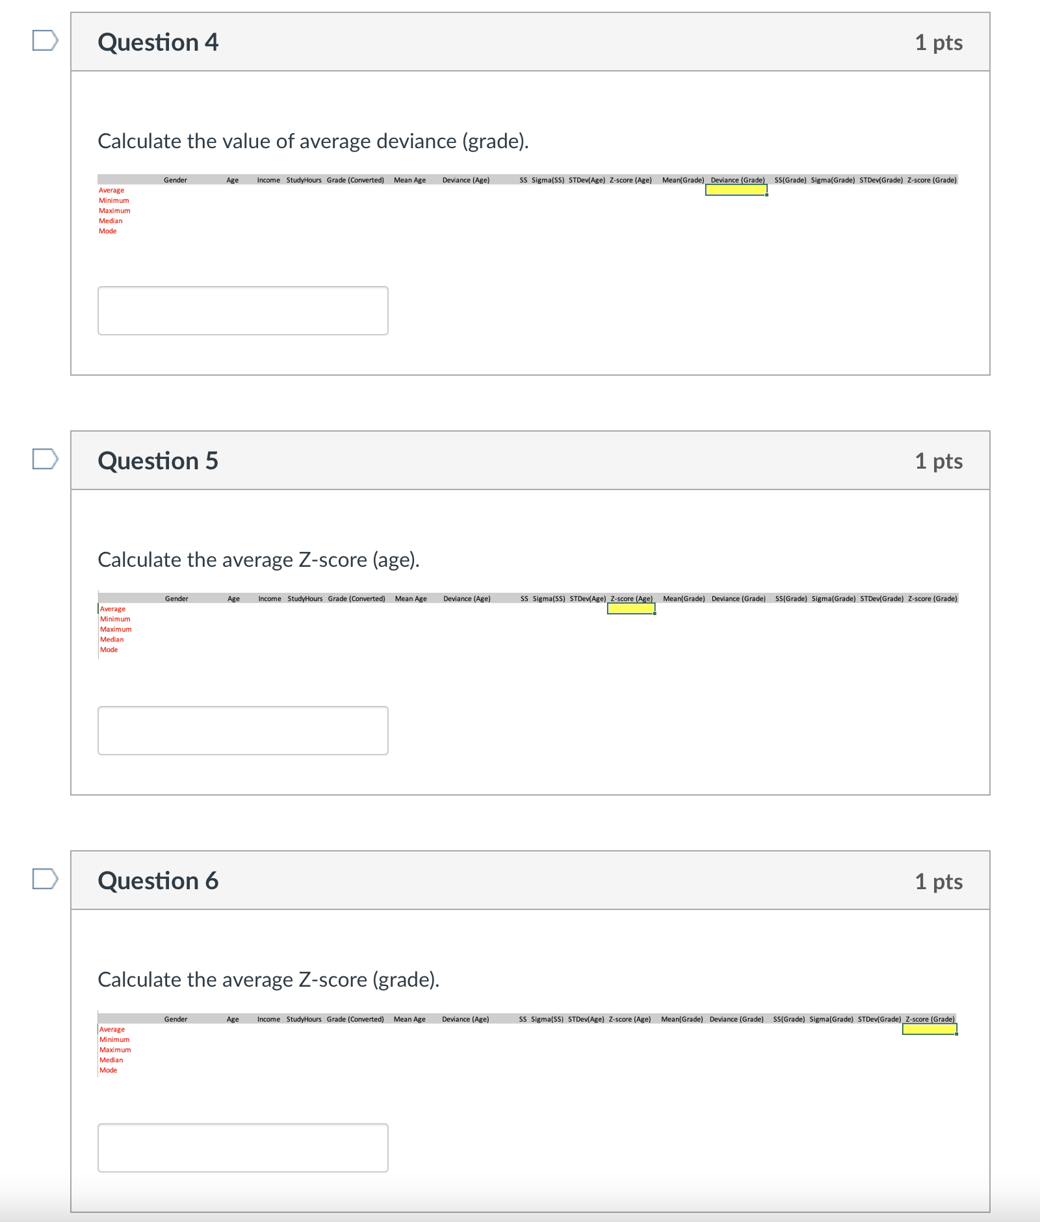Click the Sigma(SS) column header
The image size is (1040, 1222).
pos(548,180)
